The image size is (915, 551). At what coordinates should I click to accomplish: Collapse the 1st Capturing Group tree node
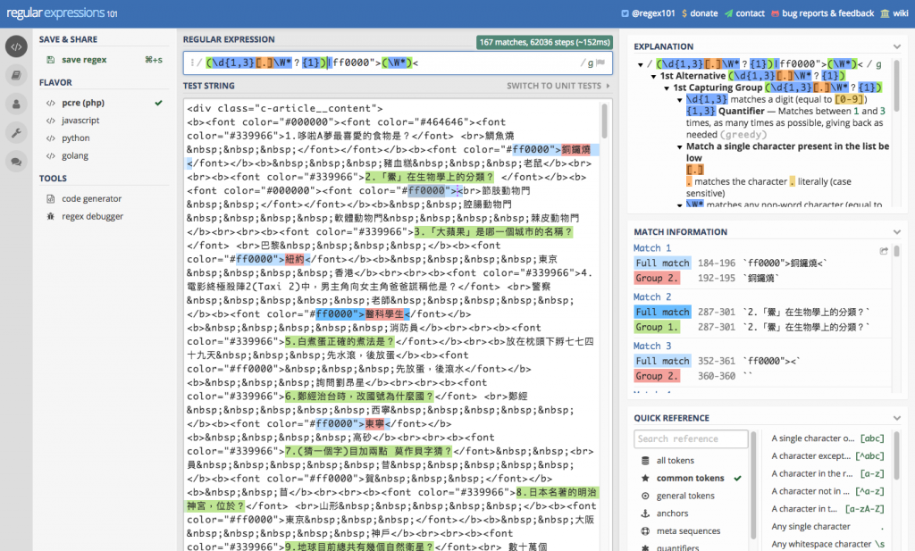pos(667,88)
